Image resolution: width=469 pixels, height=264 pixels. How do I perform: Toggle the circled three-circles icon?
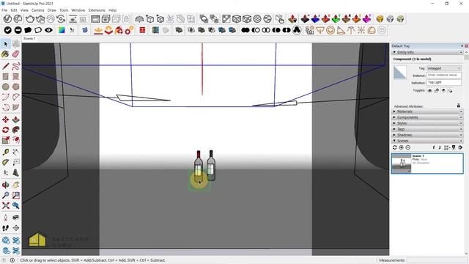coord(296,30)
